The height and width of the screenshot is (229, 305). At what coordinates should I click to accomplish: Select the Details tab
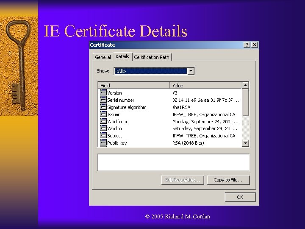click(x=122, y=56)
